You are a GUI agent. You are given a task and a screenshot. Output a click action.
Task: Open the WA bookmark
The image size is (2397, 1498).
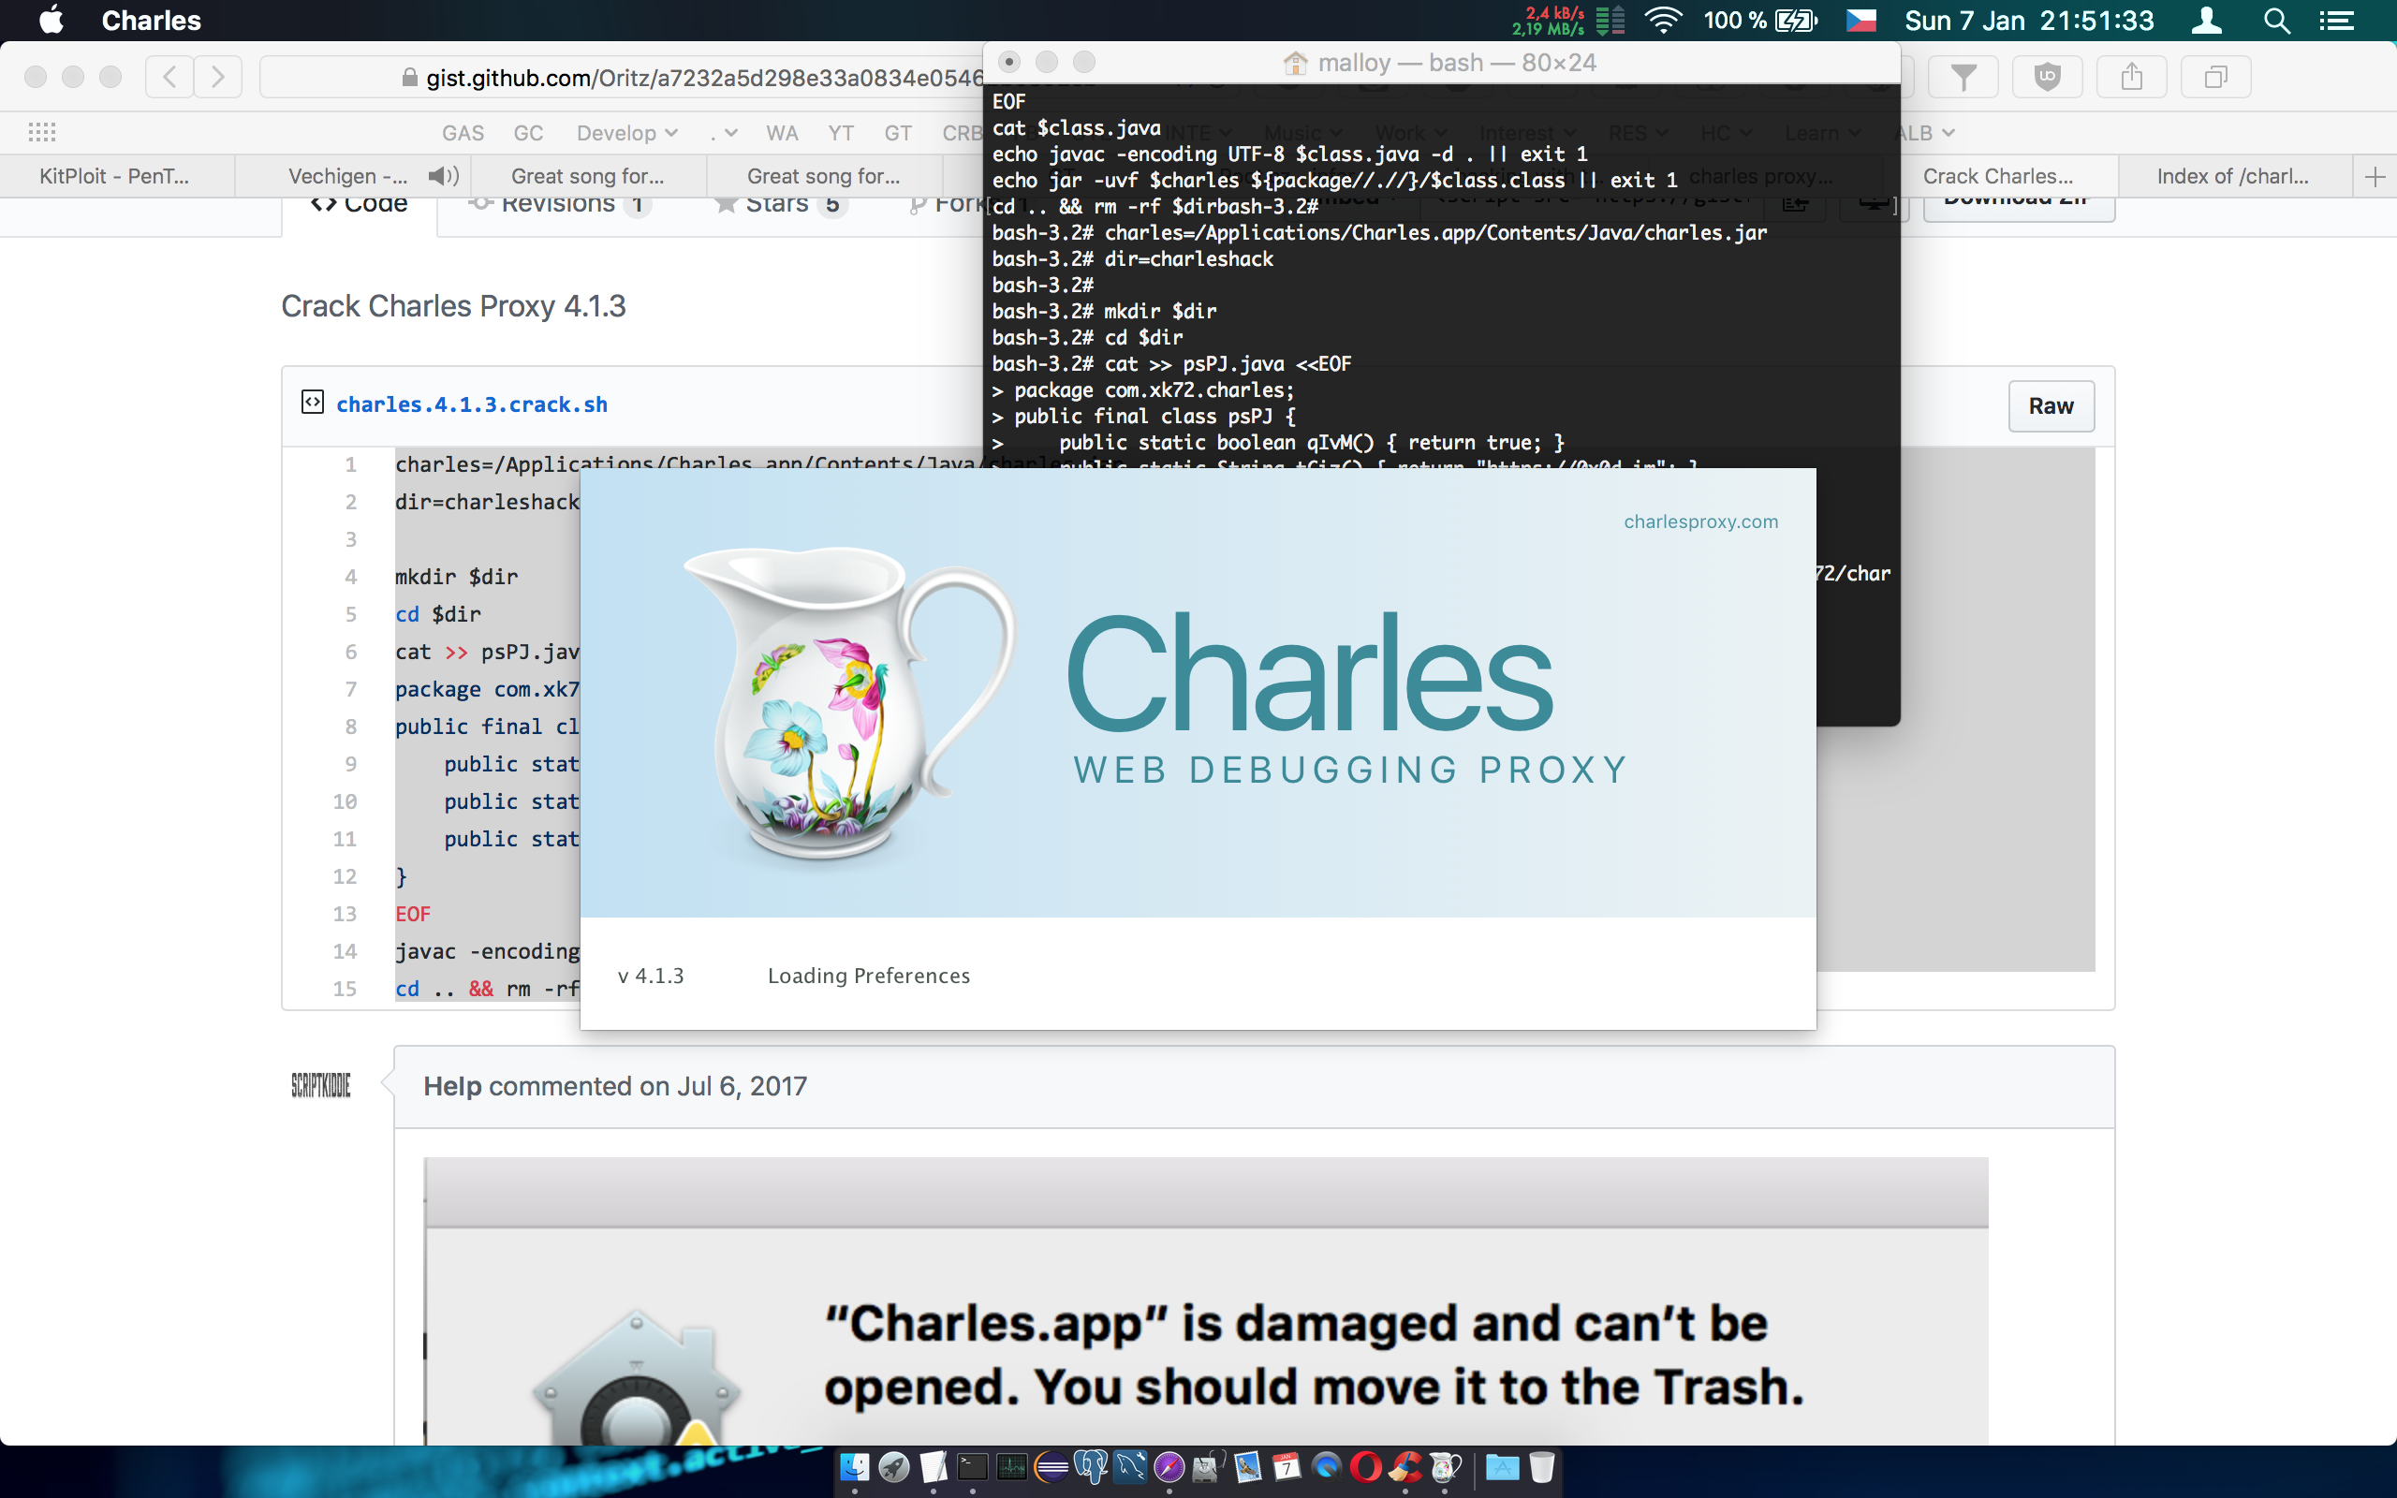point(782,133)
